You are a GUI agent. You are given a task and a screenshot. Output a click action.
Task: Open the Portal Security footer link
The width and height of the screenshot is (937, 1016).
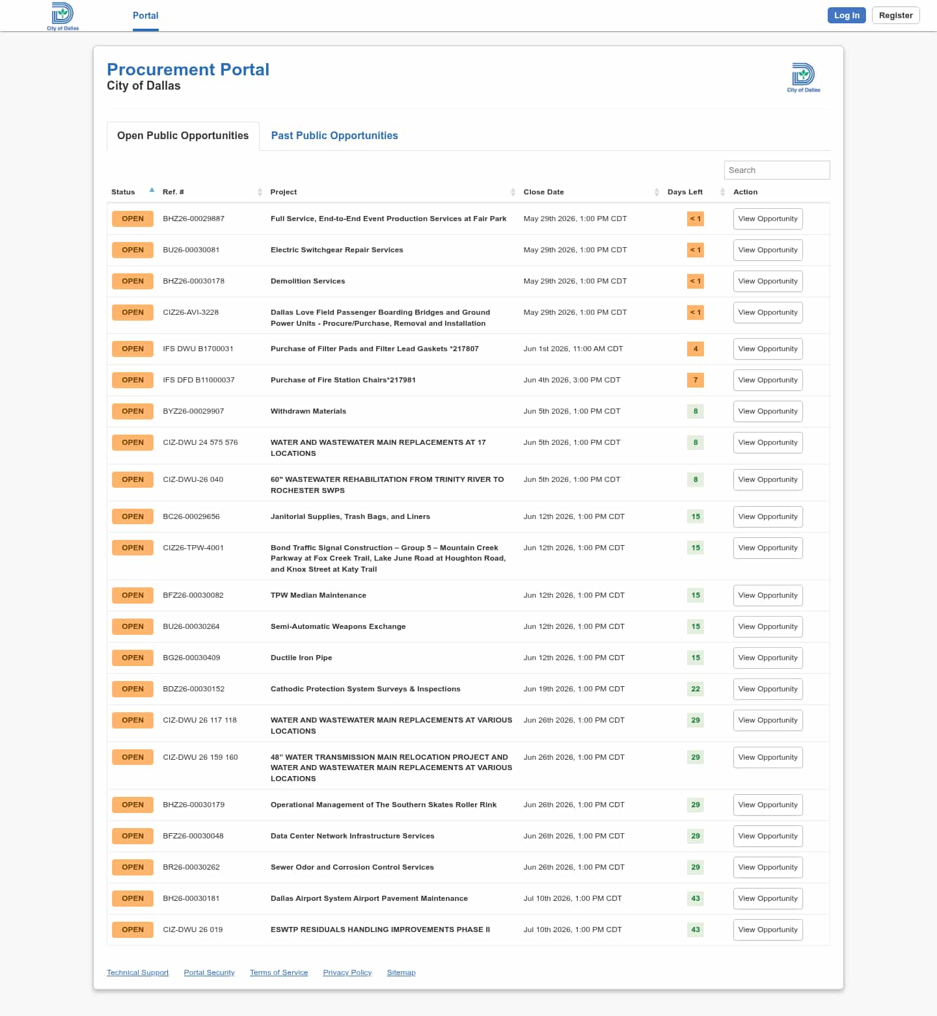[209, 972]
